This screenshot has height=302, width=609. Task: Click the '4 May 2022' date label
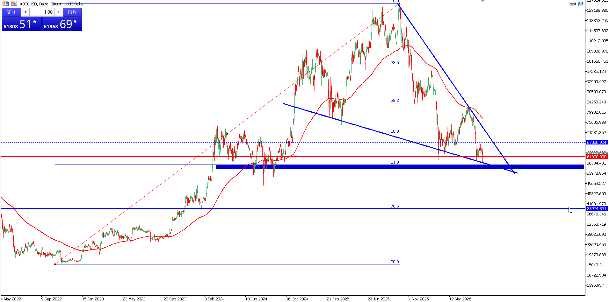tap(11, 299)
